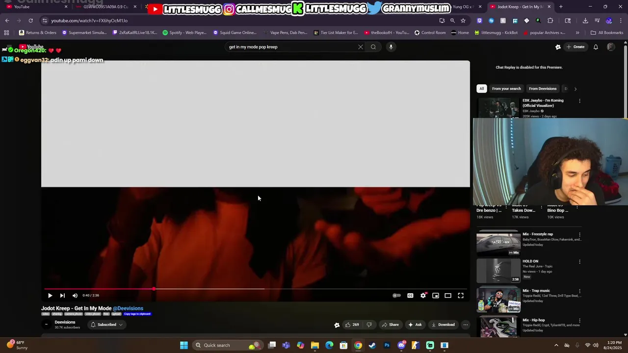
Task: Open the All Bookmarks folder
Action: point(607,33)
